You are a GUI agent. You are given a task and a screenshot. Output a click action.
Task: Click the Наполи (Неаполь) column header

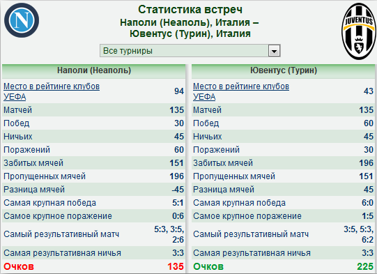click(94, 70)
